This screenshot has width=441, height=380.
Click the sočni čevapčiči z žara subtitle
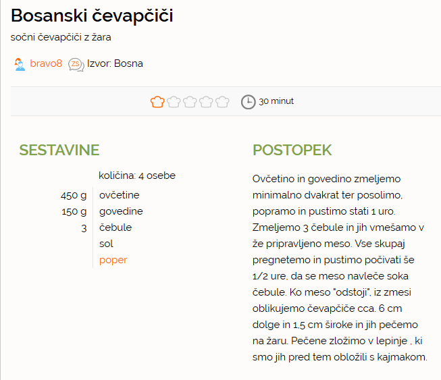(x=61, y=37)
